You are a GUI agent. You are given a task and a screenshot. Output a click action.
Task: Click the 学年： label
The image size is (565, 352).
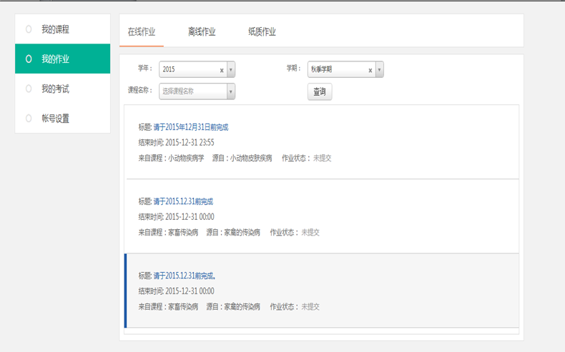(x=146, y=69)
